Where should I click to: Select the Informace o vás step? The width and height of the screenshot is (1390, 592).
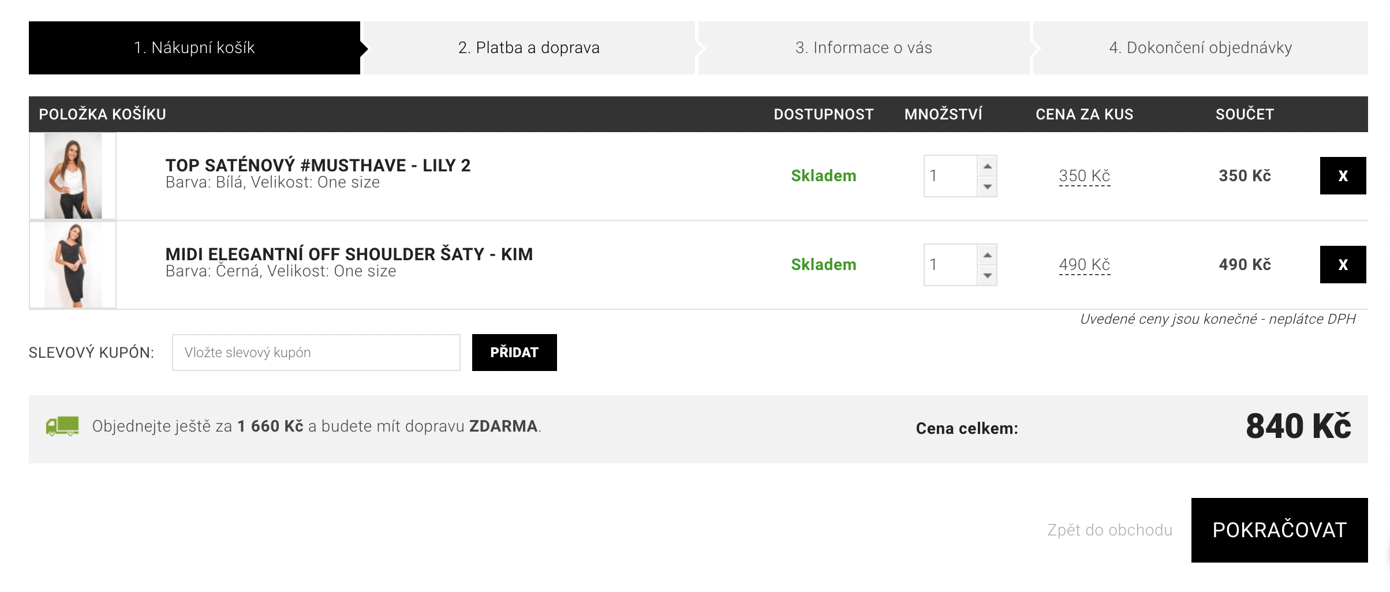tap(864, 48)
